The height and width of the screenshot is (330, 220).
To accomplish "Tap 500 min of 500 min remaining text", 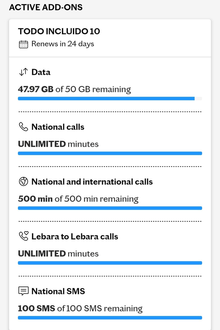I will click(x=78, y=199).
